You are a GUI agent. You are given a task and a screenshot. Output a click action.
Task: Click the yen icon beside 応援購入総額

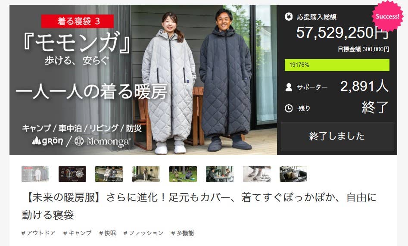pos(288,17)
